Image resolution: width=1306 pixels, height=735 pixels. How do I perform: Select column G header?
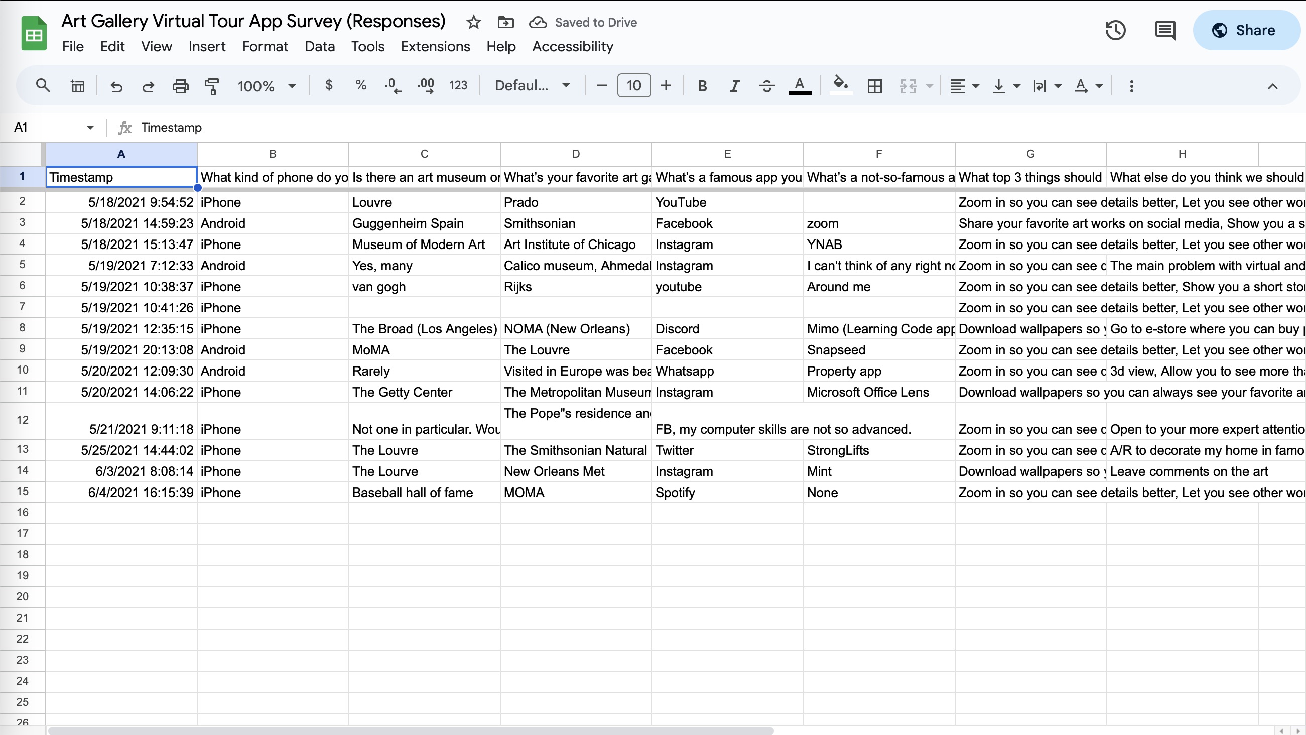click(1030, 154)
